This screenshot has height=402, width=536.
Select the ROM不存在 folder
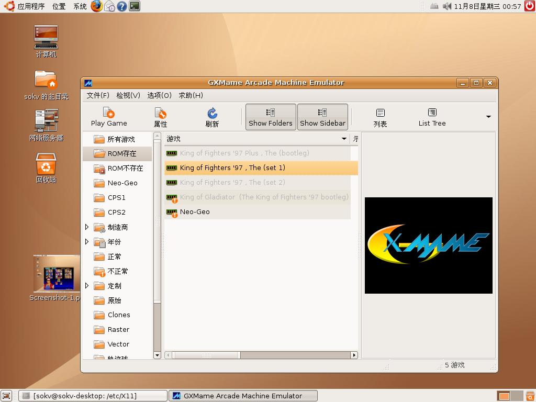coord(117,168)
